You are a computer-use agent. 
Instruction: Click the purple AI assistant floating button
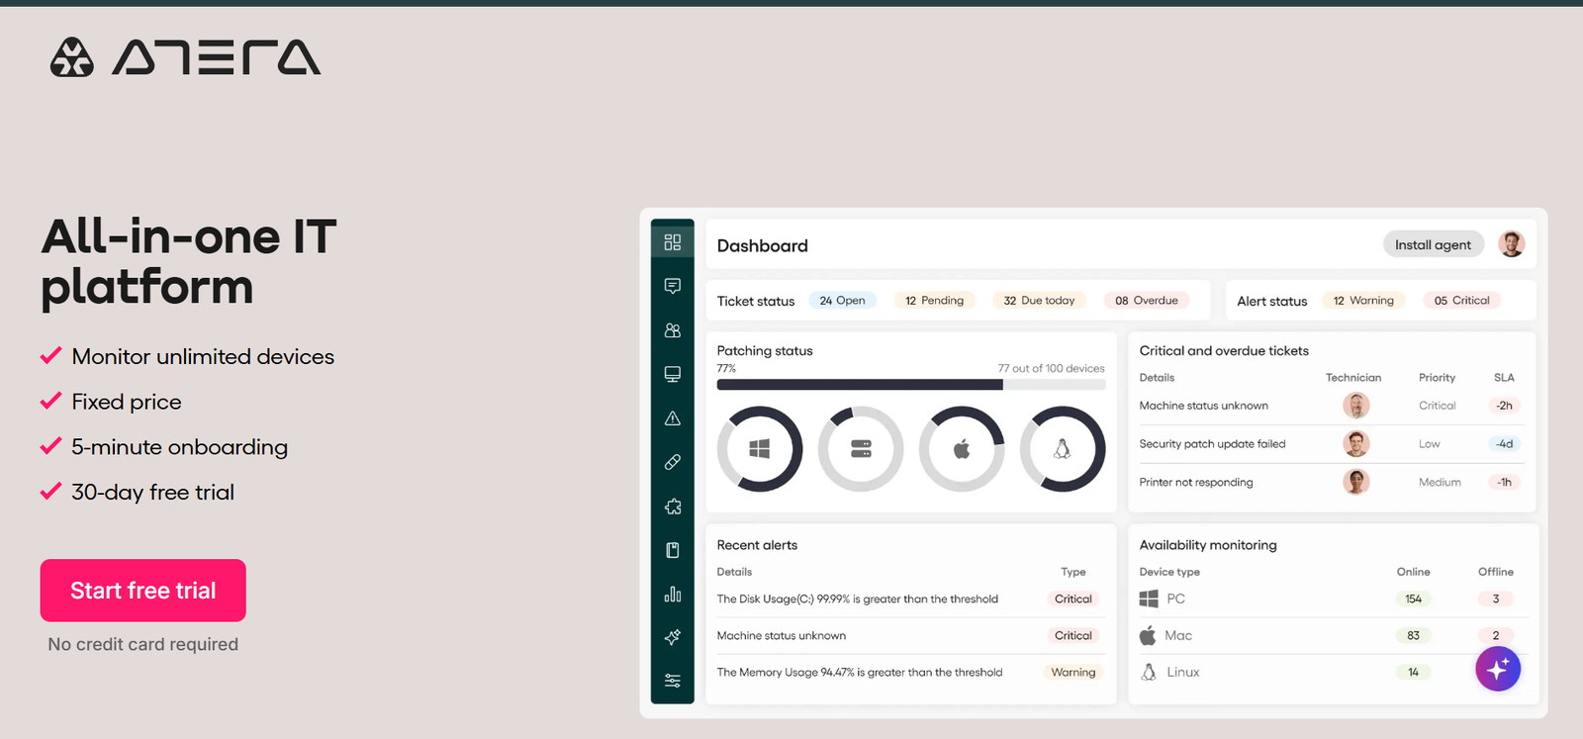pos(1498,669)
